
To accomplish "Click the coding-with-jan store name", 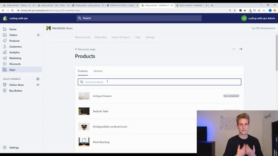I will [19, 18].
